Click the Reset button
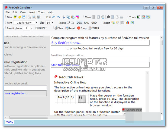 pos(70,28)
